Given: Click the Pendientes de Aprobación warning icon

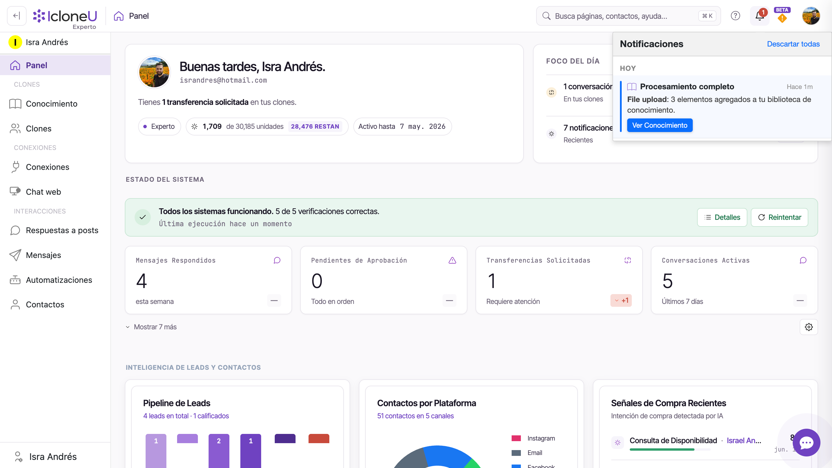Looking at the screenshot, I should pyautogui.click(x=452, y=260).
